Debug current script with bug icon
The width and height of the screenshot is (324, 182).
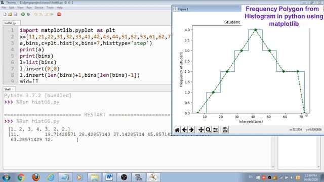tap(28, 15)
